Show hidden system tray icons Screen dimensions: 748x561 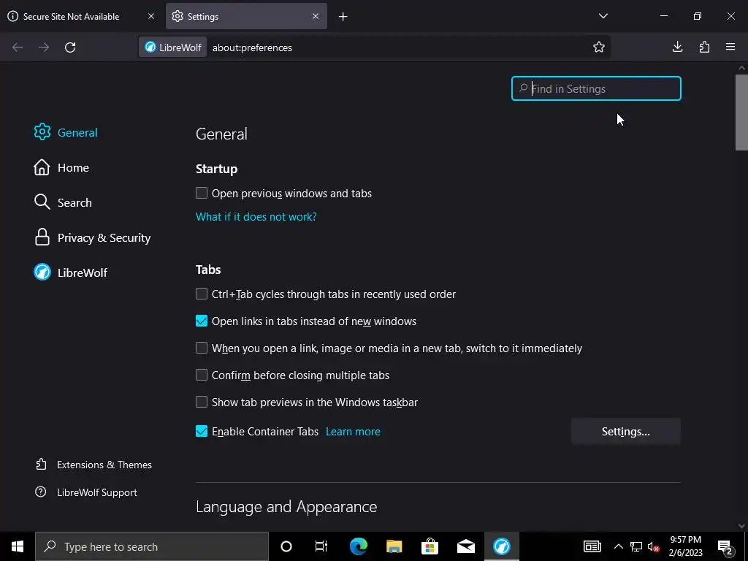tap(618, 546)
